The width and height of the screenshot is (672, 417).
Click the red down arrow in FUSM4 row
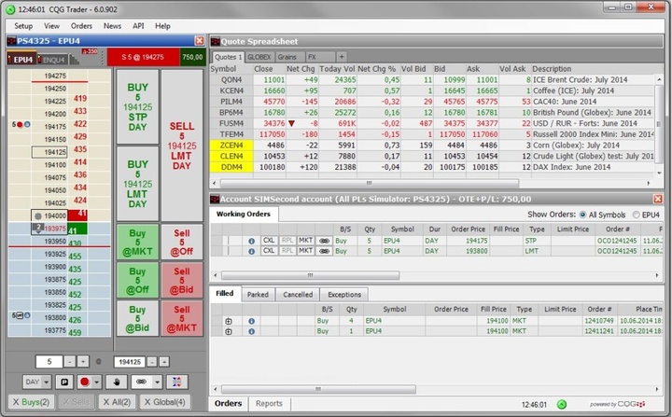292,123
